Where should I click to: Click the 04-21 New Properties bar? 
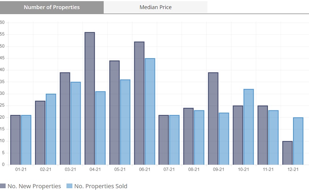90,98
